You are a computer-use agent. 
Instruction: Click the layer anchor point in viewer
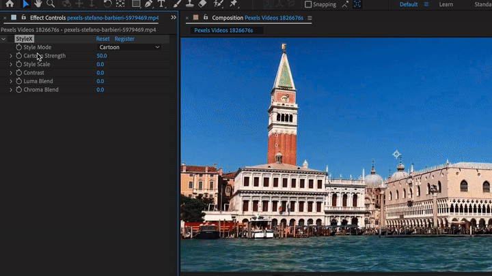(x=396, y=154)
